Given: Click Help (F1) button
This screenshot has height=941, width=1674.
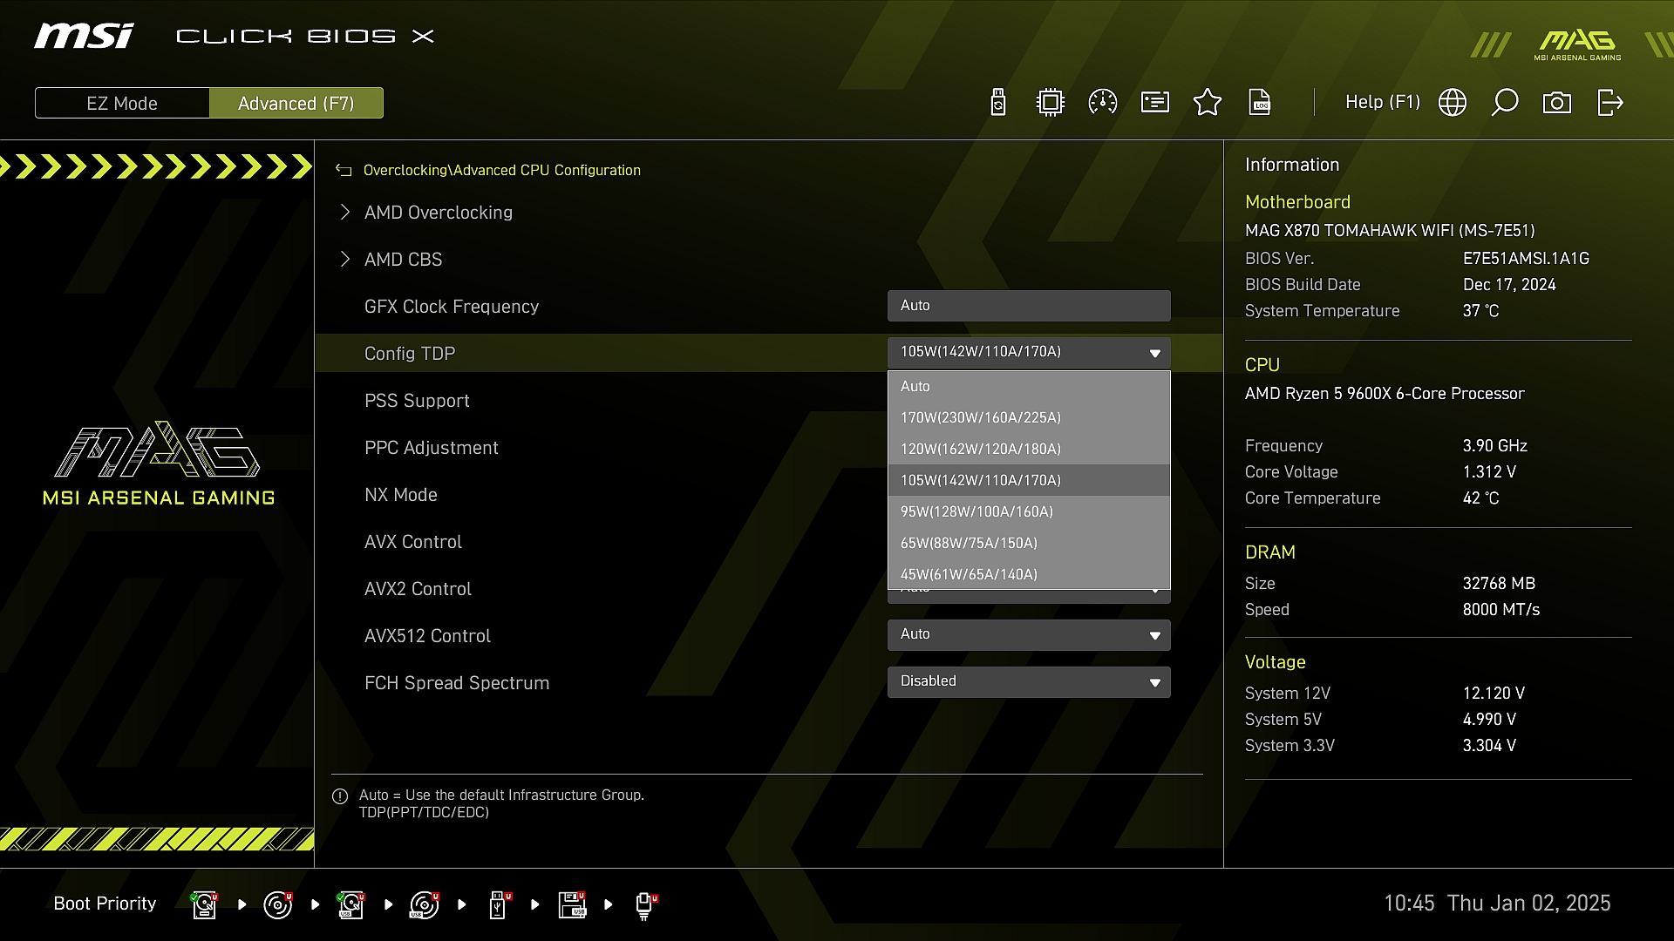Looking at the screenshot, I should click(1382, 103).
